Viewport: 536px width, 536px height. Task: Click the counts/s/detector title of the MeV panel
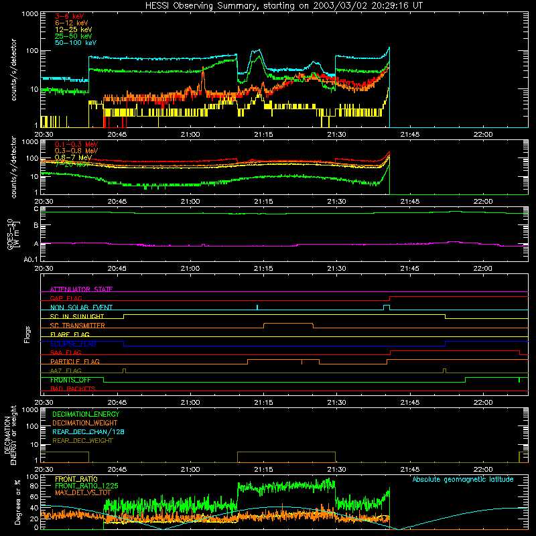coord(13,167)
